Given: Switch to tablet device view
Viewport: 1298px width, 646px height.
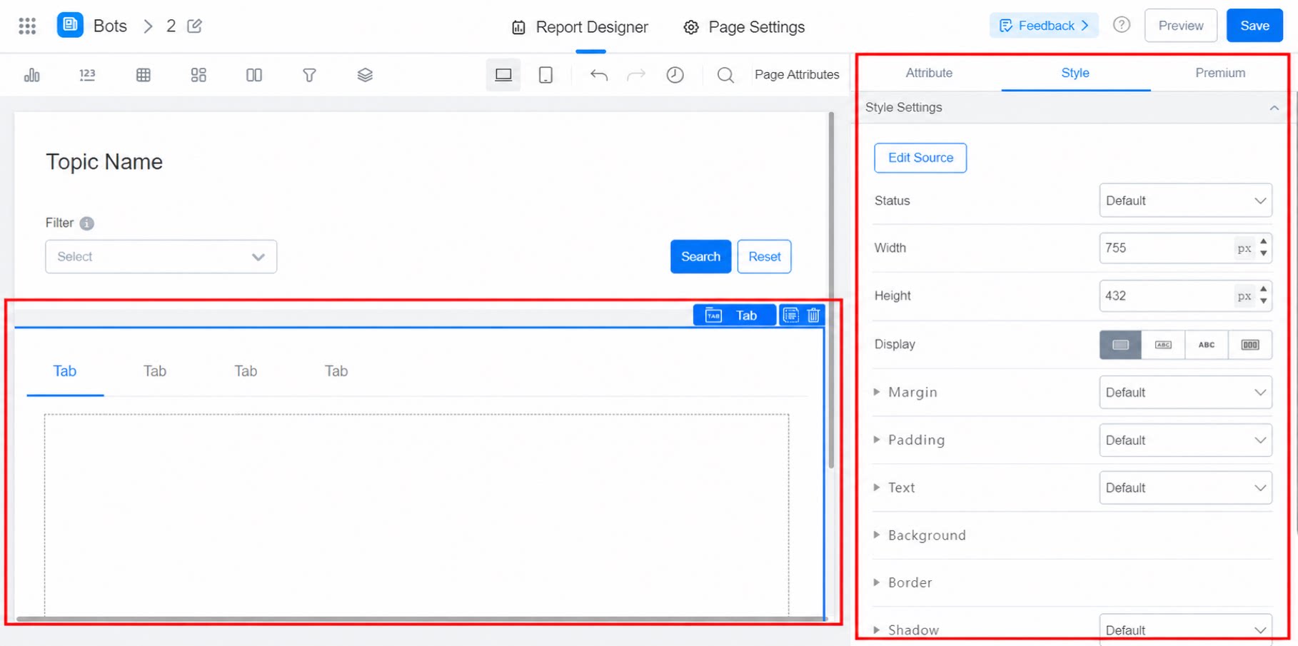Looking at the screenshot, I should [x=545, y=75].
